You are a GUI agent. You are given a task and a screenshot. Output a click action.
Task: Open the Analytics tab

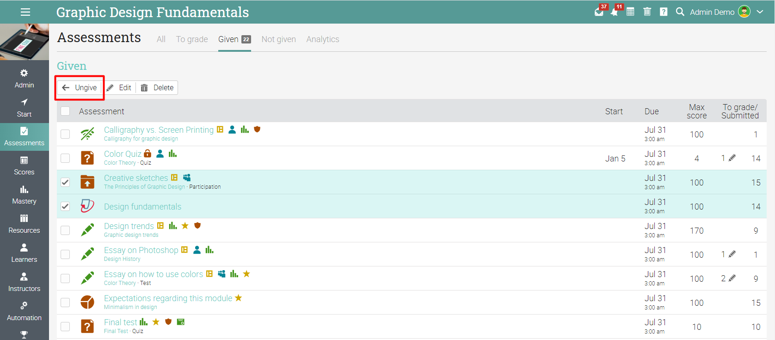(323, 39)
